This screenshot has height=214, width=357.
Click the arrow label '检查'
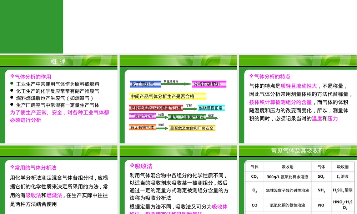pyautogui.click(x=161, y=114)
